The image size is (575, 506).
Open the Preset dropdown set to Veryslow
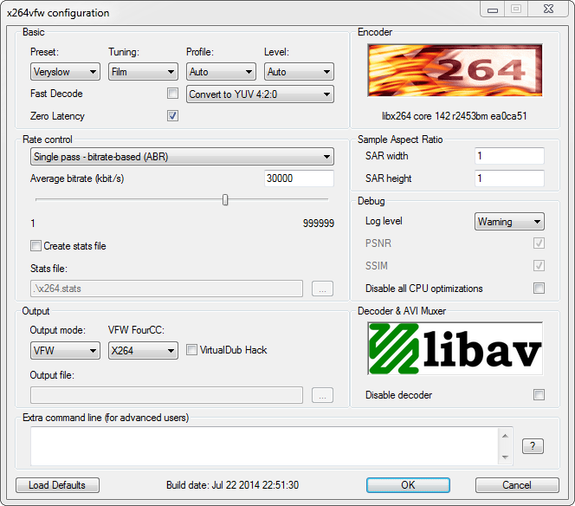pos(65,72)
